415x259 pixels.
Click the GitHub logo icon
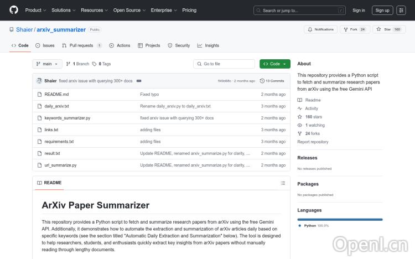pyautogui.click(x=14, y=10)
